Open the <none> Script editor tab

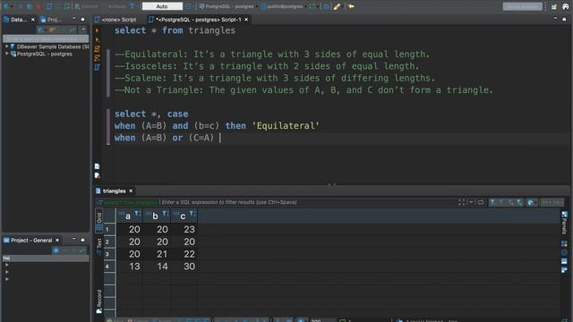pos(115,20)
